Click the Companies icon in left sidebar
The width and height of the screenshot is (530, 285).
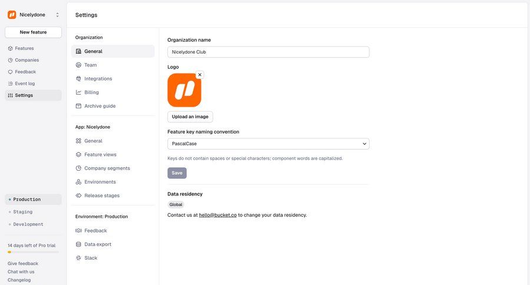coord(10,60)
